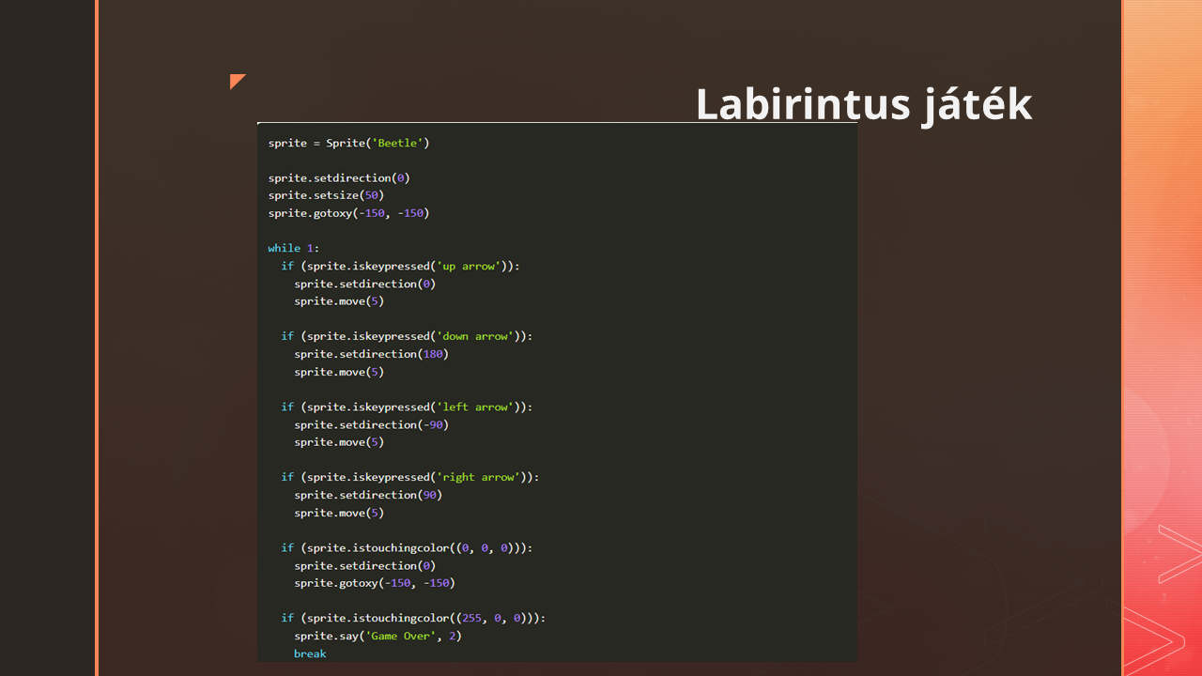This screenshot has height=676, width=1202.
Task: Select the 'down arrow' iskeypressed condition line
Action: (x=407, y=336)
